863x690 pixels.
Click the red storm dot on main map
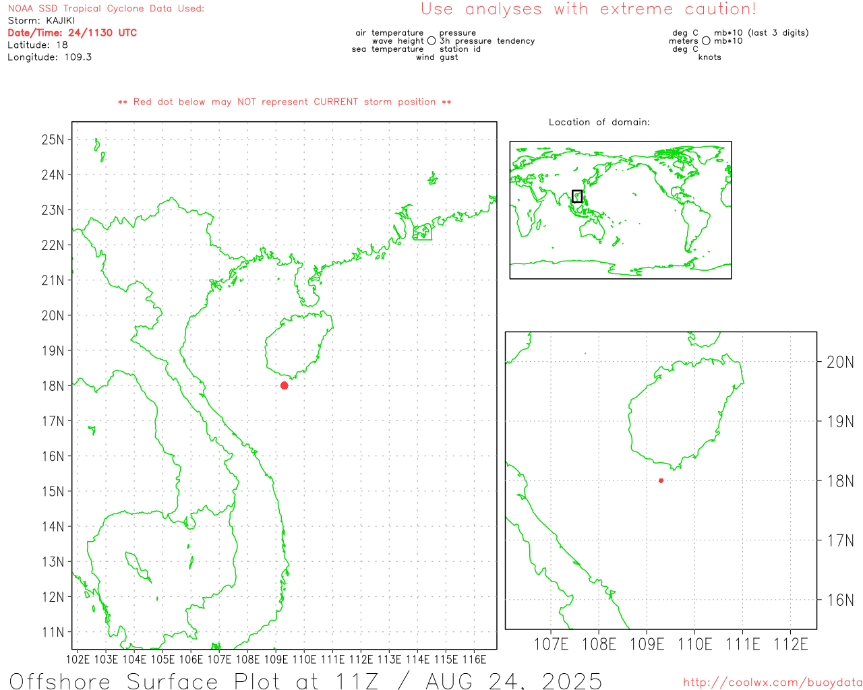click(285, 385)
